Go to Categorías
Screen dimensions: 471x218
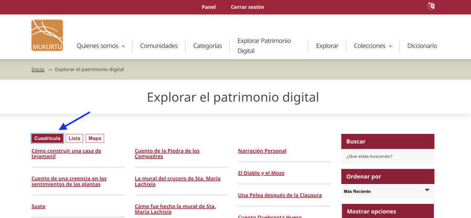click(208, 46)
